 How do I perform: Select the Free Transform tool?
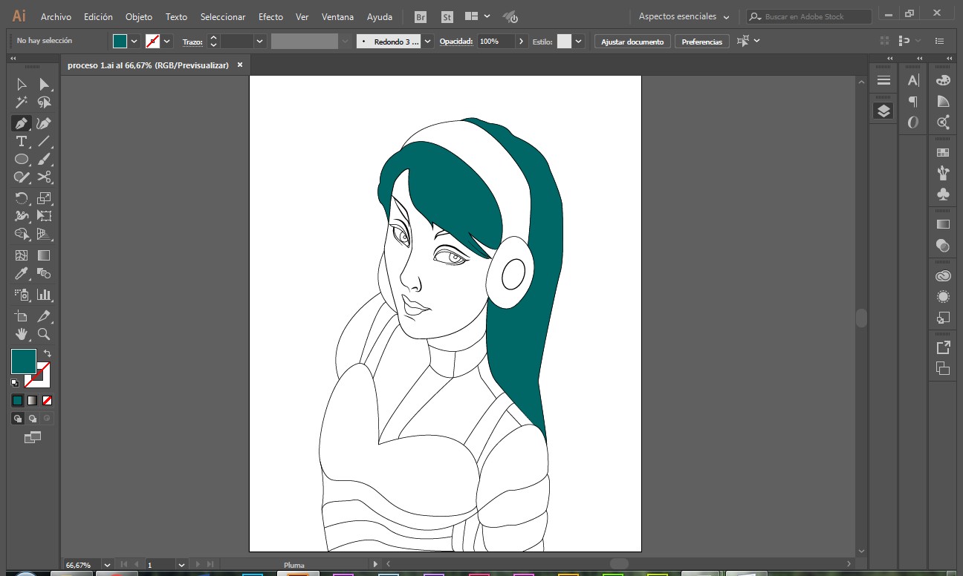click(x=44, y=216)
